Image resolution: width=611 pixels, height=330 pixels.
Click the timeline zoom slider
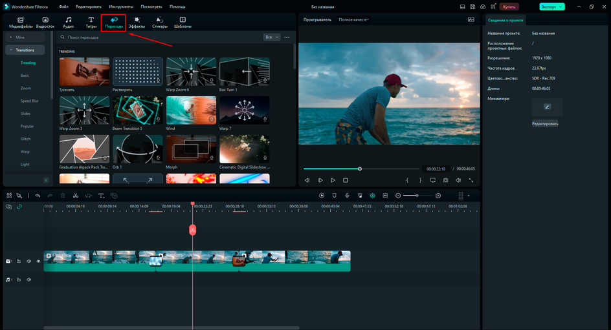tap(417, 195)
